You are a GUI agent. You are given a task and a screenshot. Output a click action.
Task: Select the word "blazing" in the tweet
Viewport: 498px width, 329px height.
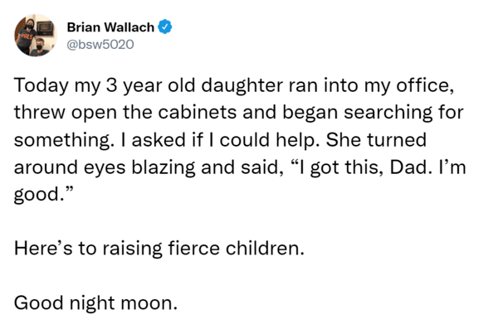pyautogui.click(x=163, y=167)
